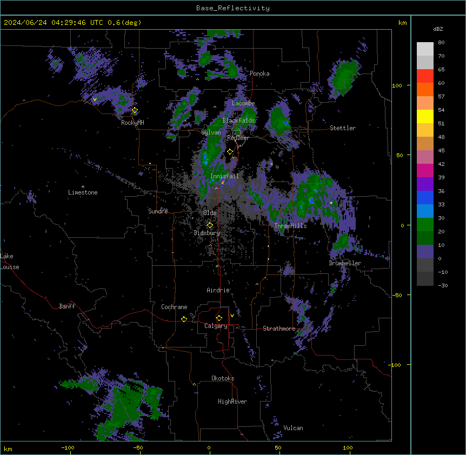Click the yellow V marker east of Calgary
The width and height of the screenshot is (466, 455).
(232, 316)
